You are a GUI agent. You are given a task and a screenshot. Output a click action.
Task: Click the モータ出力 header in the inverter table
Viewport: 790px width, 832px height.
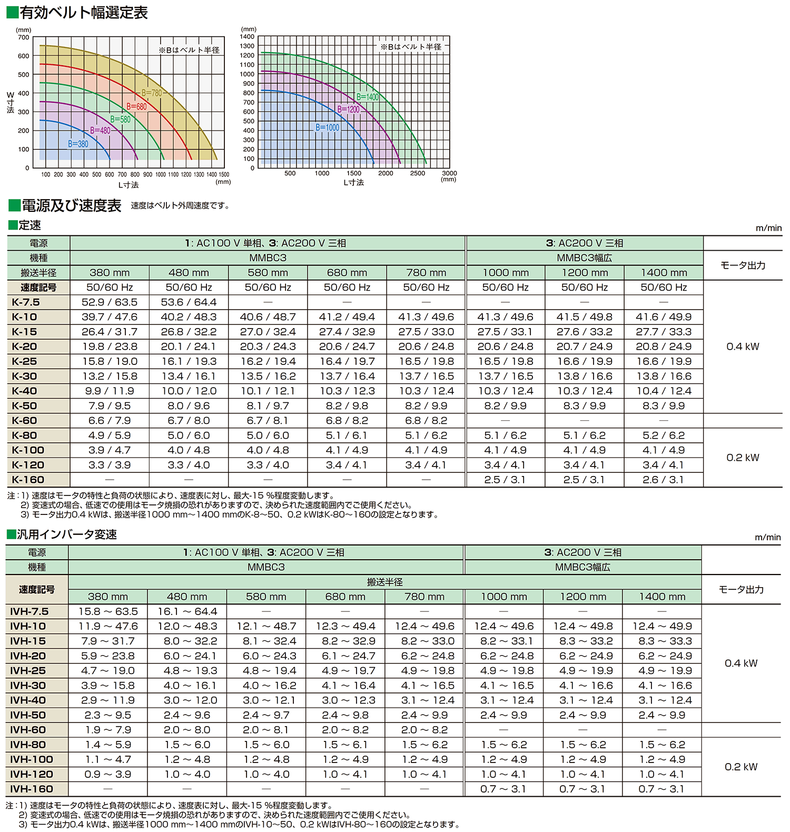click(x=741, y=589)
